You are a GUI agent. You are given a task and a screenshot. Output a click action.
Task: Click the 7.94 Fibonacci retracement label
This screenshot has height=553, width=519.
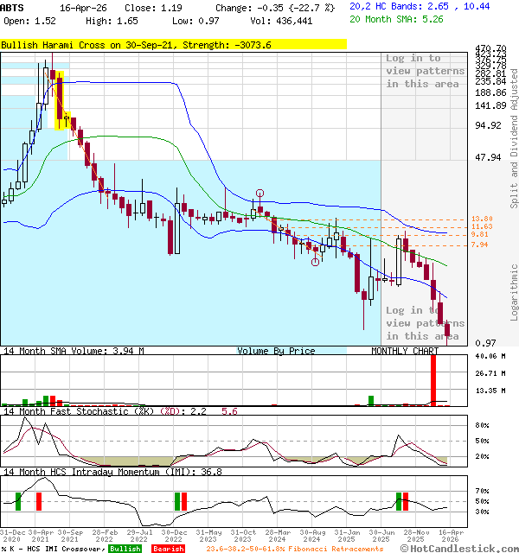[x=481, y=245]
